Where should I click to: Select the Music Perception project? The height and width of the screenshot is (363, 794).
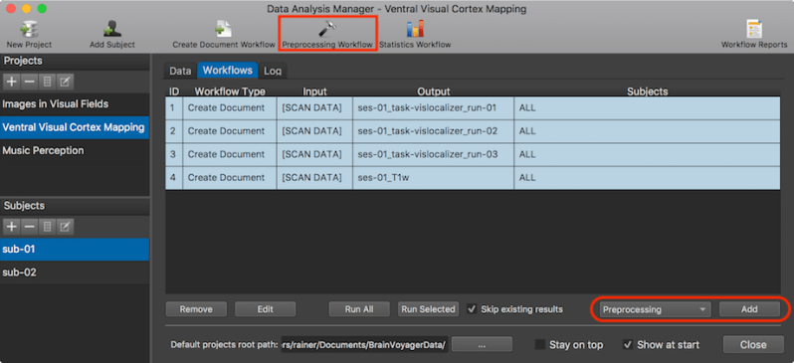coord(75,151)
